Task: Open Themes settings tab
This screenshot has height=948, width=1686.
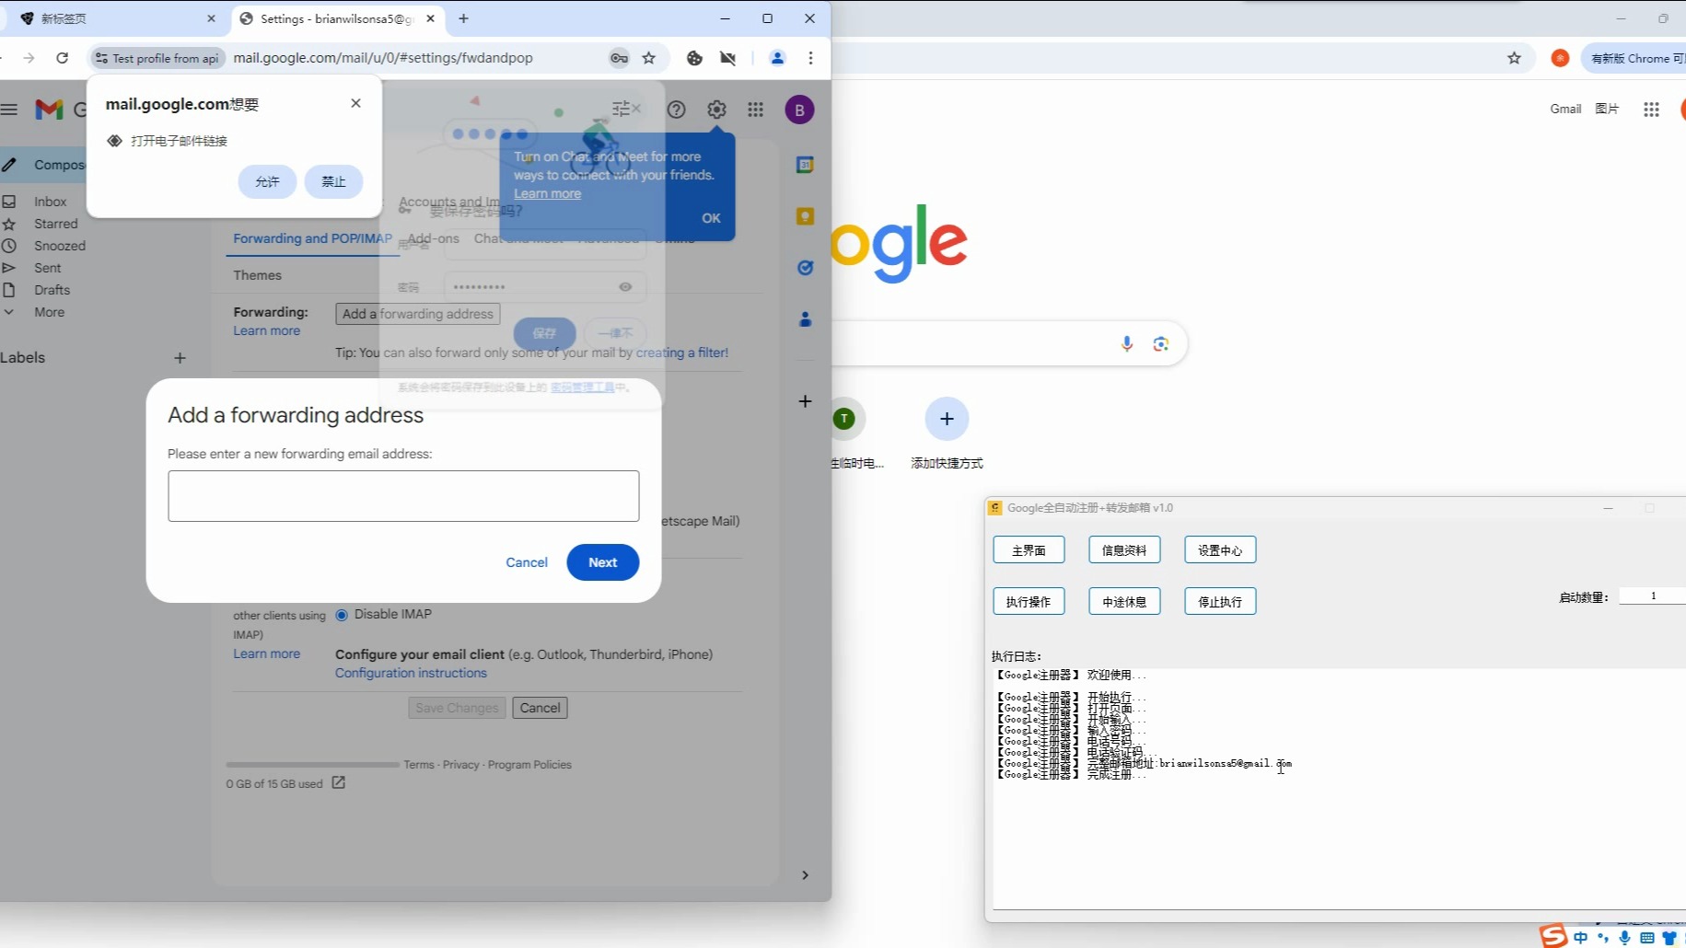Action: pos(257,275)
